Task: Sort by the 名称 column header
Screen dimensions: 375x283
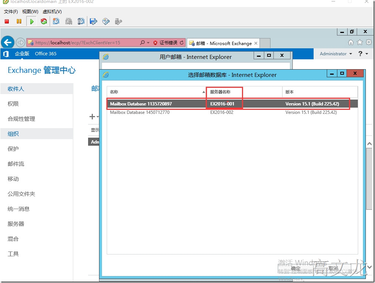Action: [x=156, y=92]
